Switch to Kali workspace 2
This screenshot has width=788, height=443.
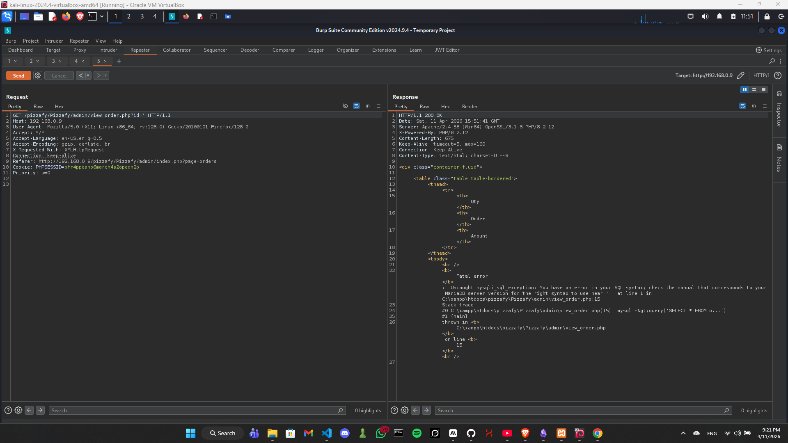coord(129,16)
